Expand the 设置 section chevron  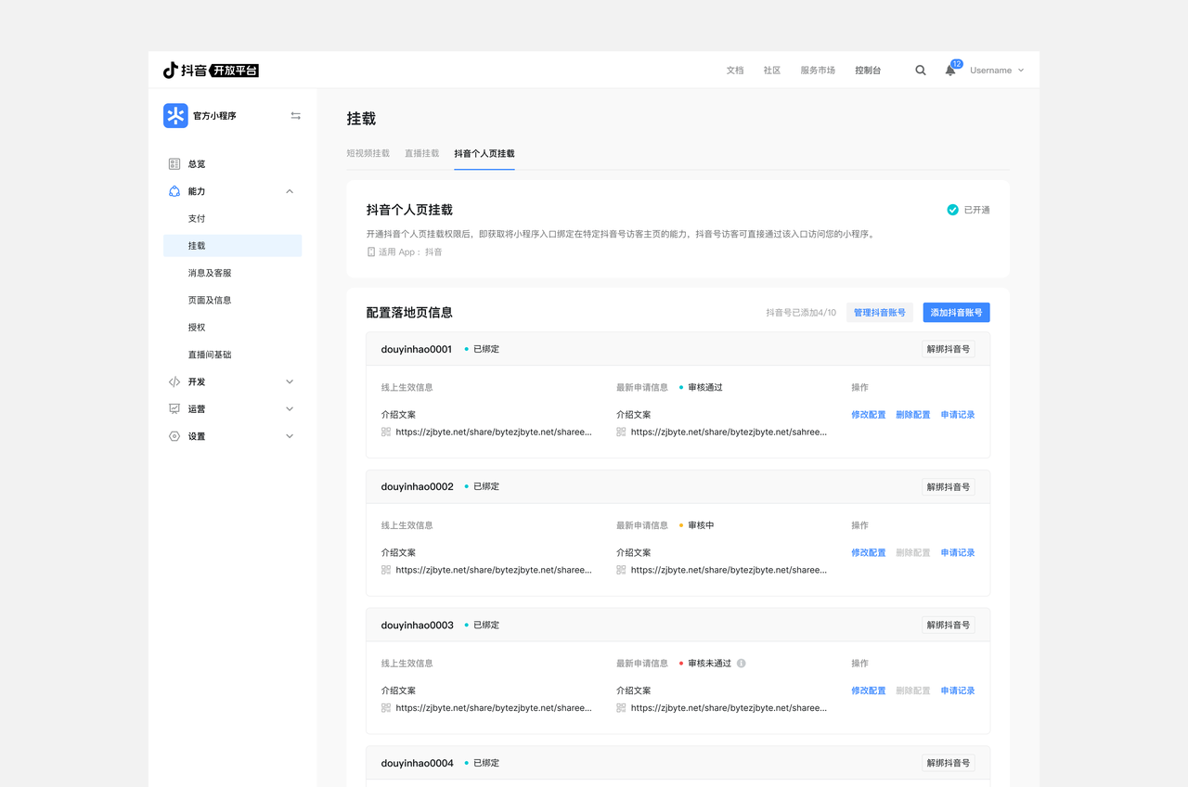pos(290,436)
